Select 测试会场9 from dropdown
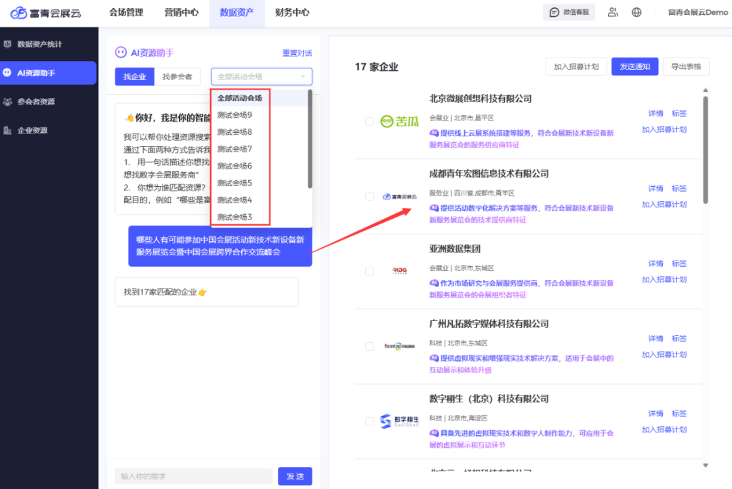732x489 pixels. point(259,114)
